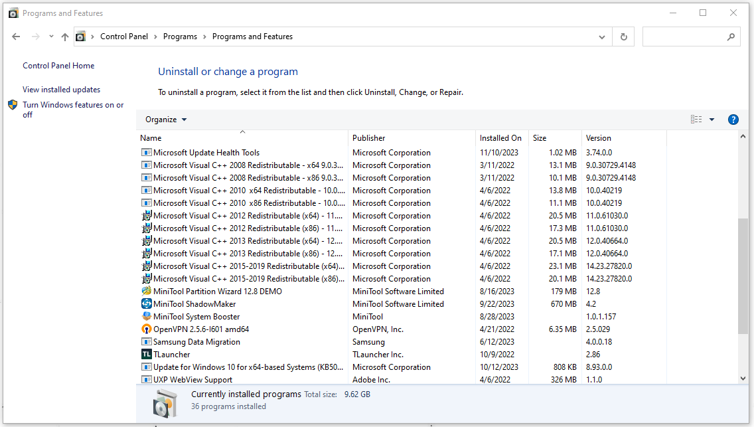
Task: Open the help question mark button
Action: (733, 120)
